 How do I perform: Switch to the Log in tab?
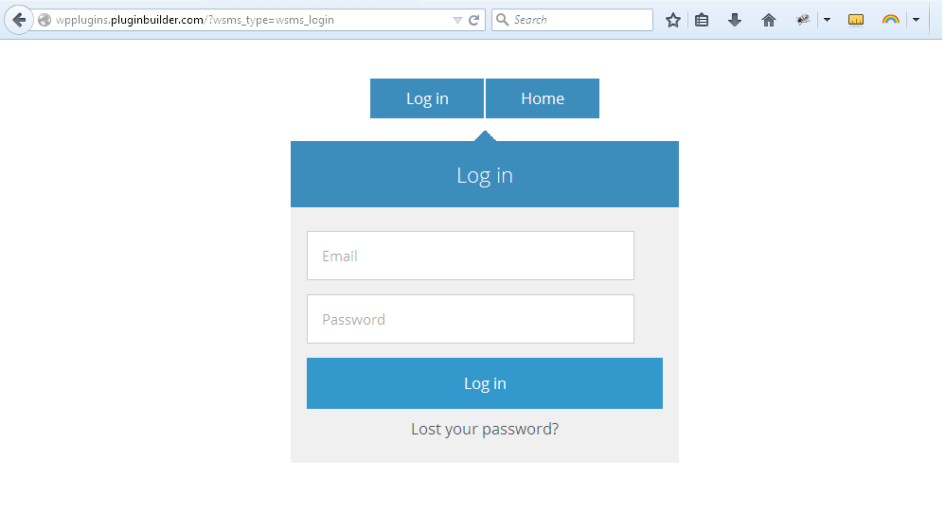(x=427, y=98)
